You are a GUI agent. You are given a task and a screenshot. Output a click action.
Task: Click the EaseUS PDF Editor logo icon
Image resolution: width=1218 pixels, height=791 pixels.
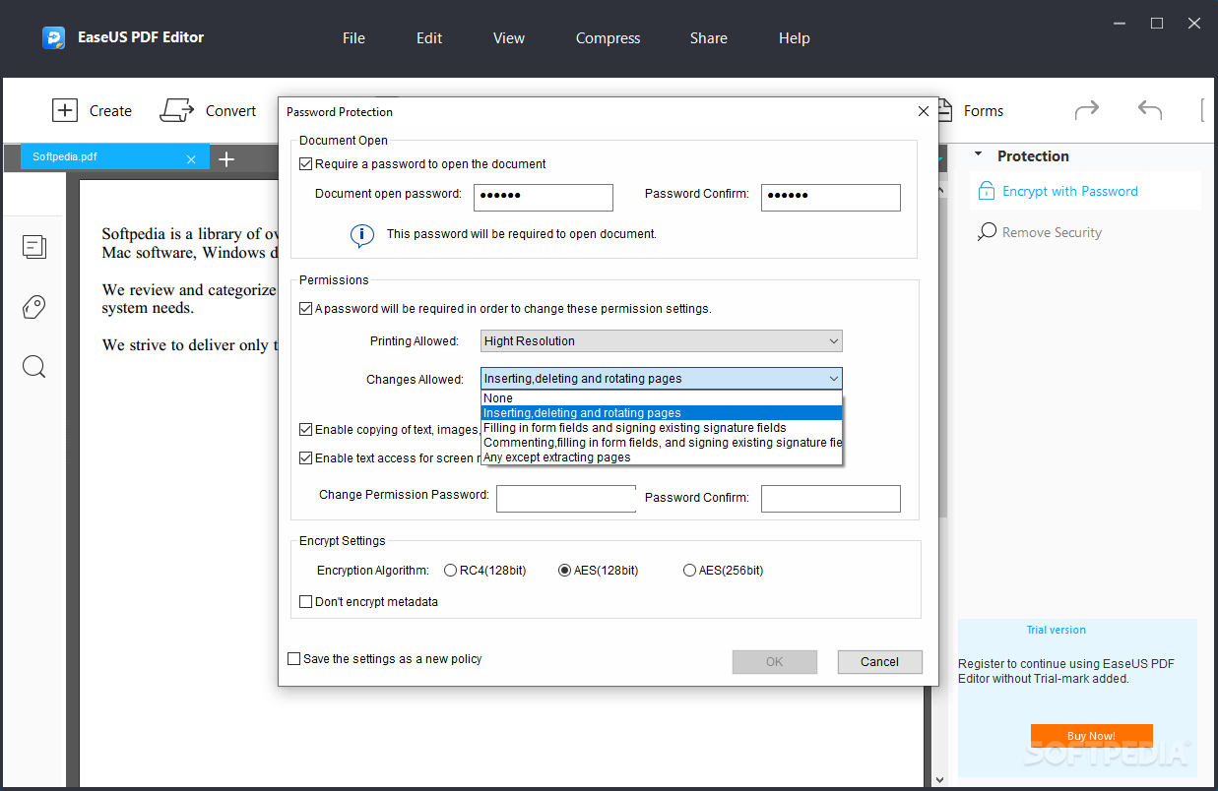point(53,38)
